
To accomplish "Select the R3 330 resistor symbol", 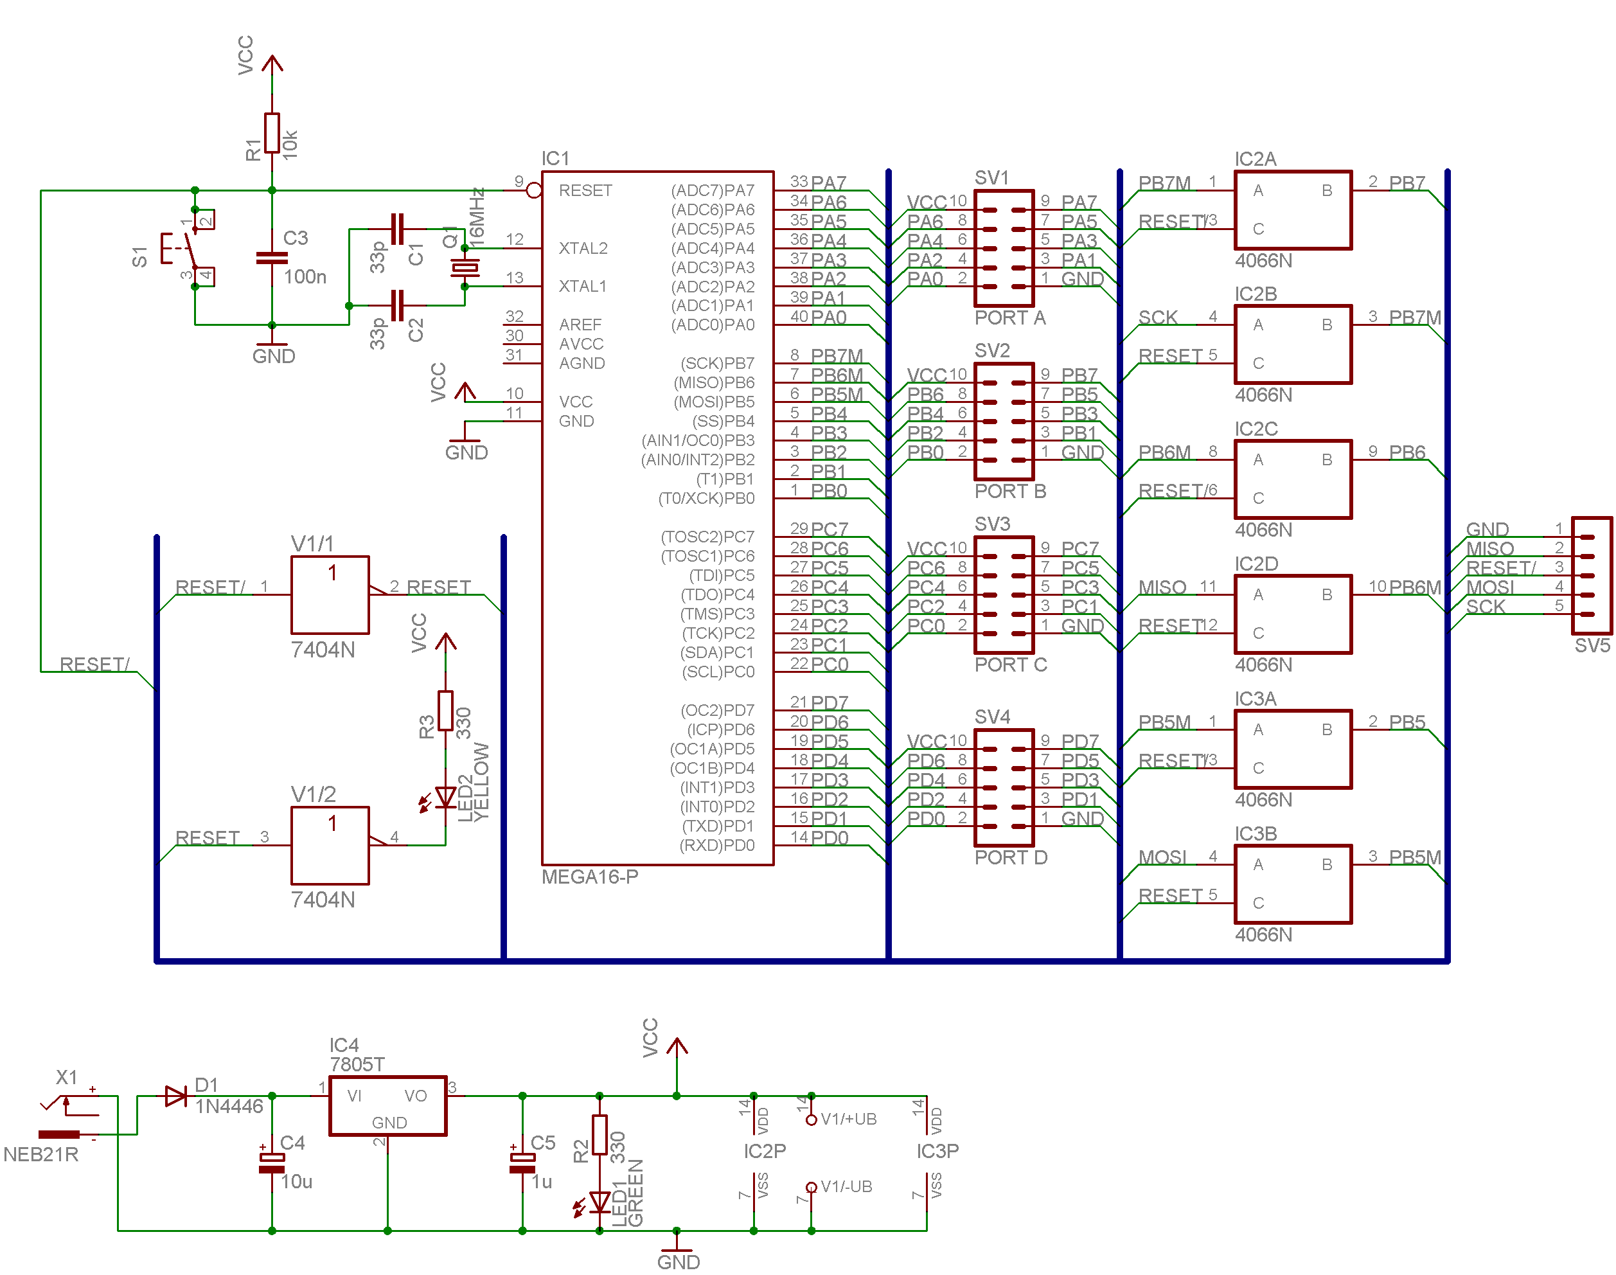I will (x=445, y=711).
